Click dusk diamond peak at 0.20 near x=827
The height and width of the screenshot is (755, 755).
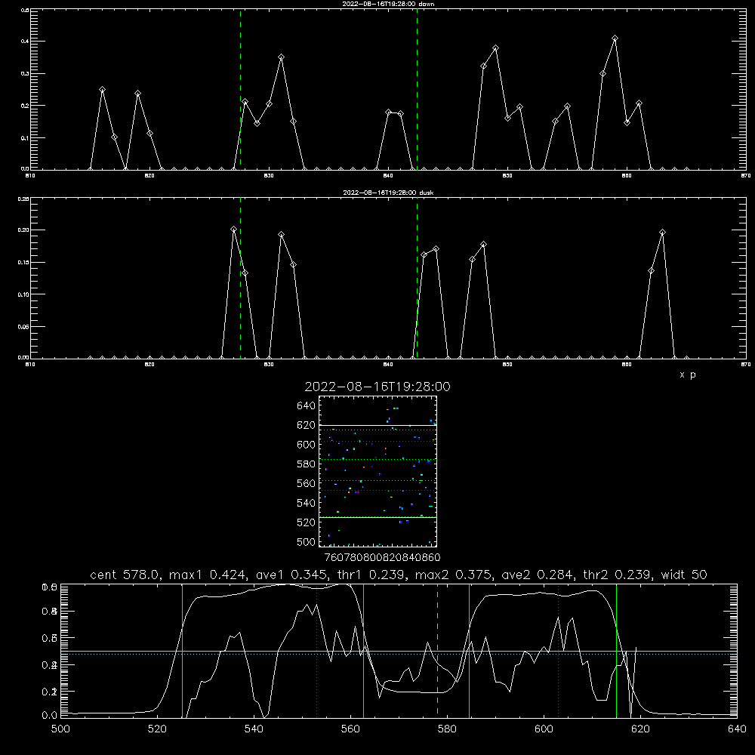coord(233,230)
